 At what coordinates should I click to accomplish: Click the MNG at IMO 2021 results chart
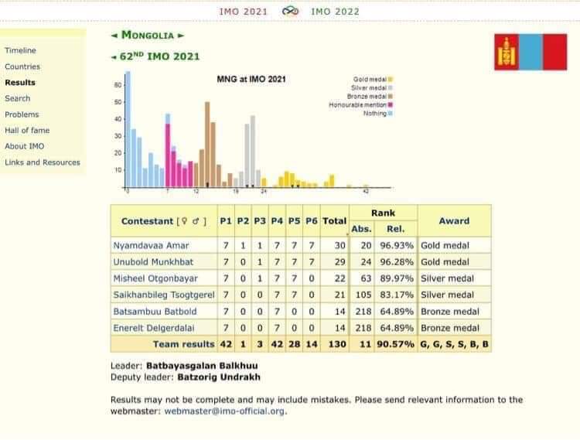tap(255, 131)
